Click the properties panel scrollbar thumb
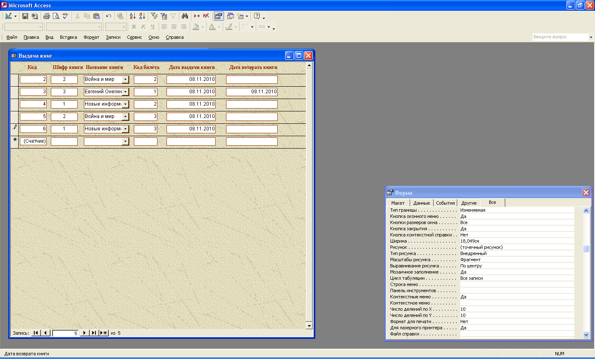Image resolution: width=595 pixels, height=359 pixels. point(586,248)
